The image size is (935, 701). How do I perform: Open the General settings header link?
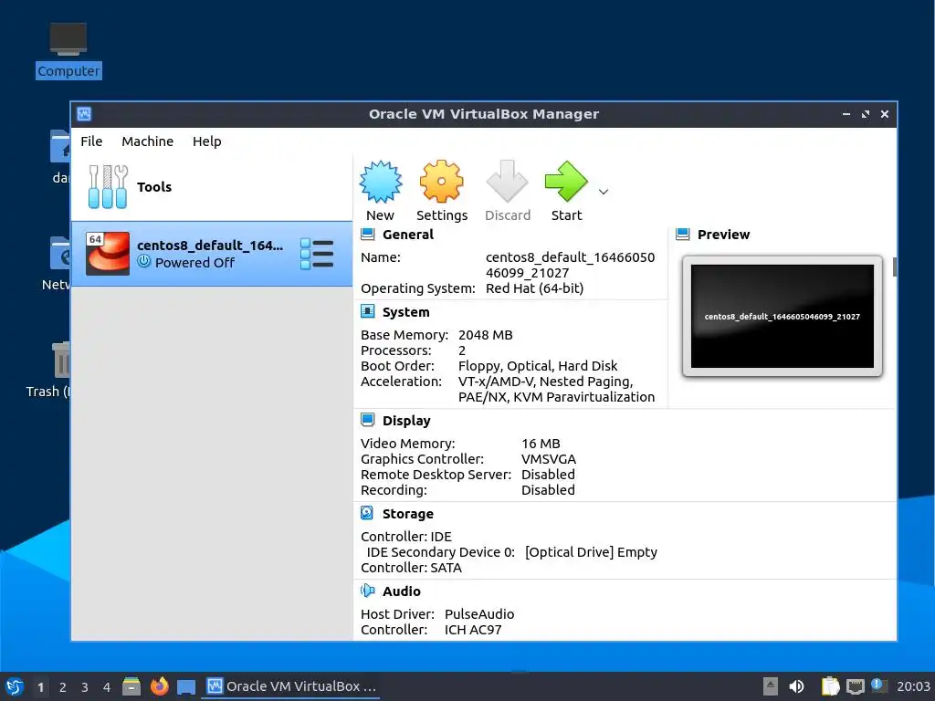coord(408,235)
